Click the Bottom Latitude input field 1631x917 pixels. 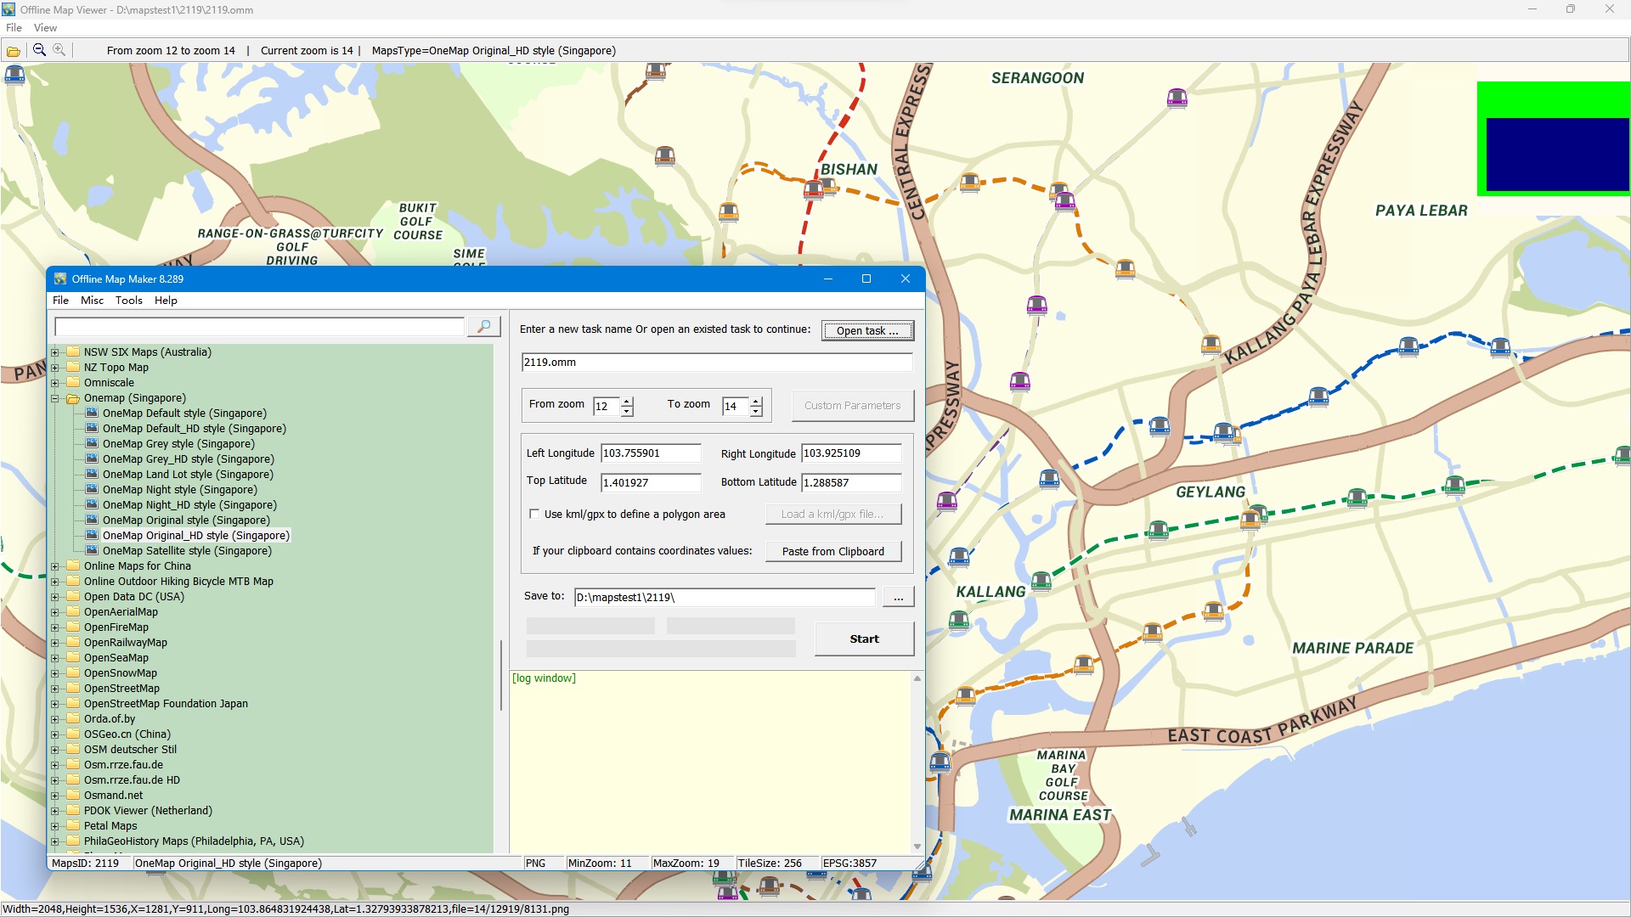(x=851, y=483)
